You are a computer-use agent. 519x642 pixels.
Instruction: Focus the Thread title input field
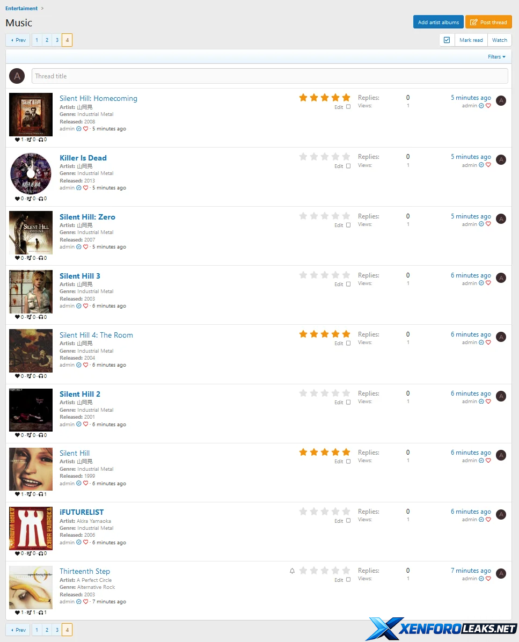[x=270, y=76]
